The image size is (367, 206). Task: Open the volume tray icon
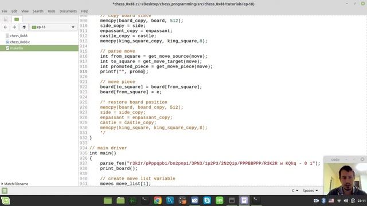click(346, 201)
